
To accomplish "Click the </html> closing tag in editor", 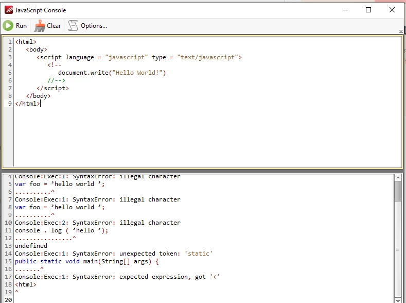I will pos(27,104).
